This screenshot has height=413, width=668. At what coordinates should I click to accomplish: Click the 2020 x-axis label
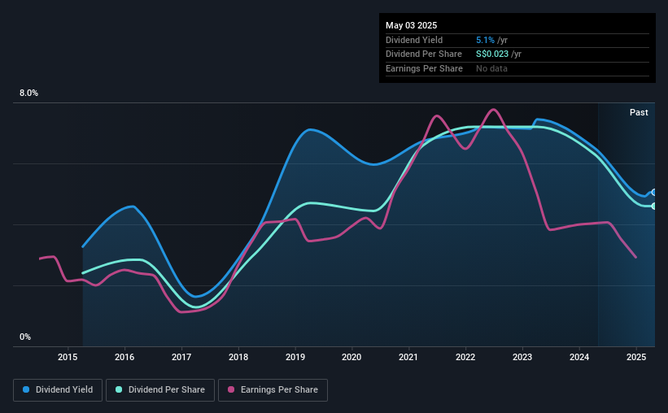[x=351, y=357]
